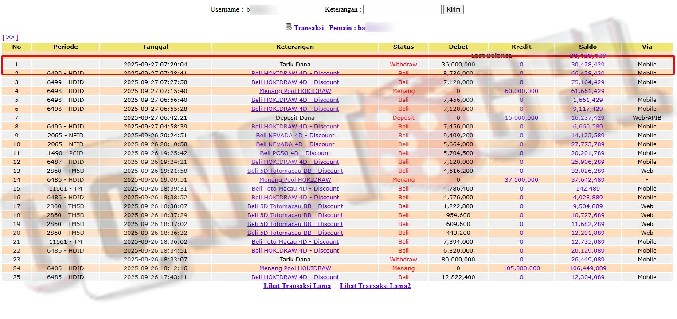677x319 pixels.
Task: Select Beli Toto Macau 4D link in row 15
Action: point(295,188)
